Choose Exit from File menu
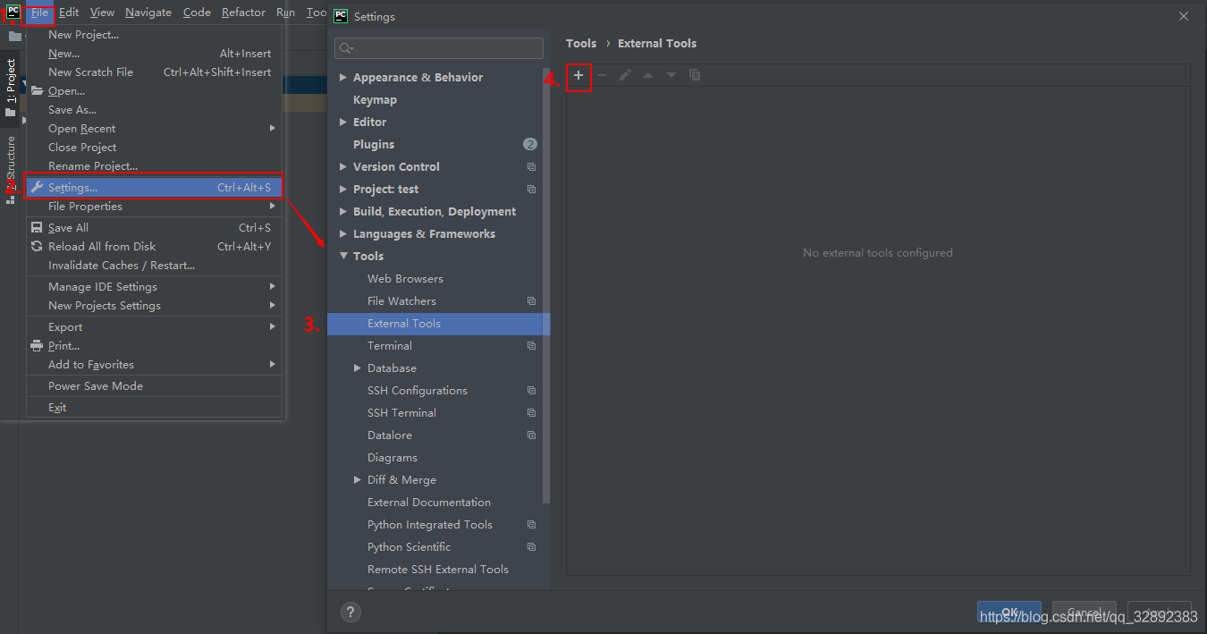 point(154,408)
